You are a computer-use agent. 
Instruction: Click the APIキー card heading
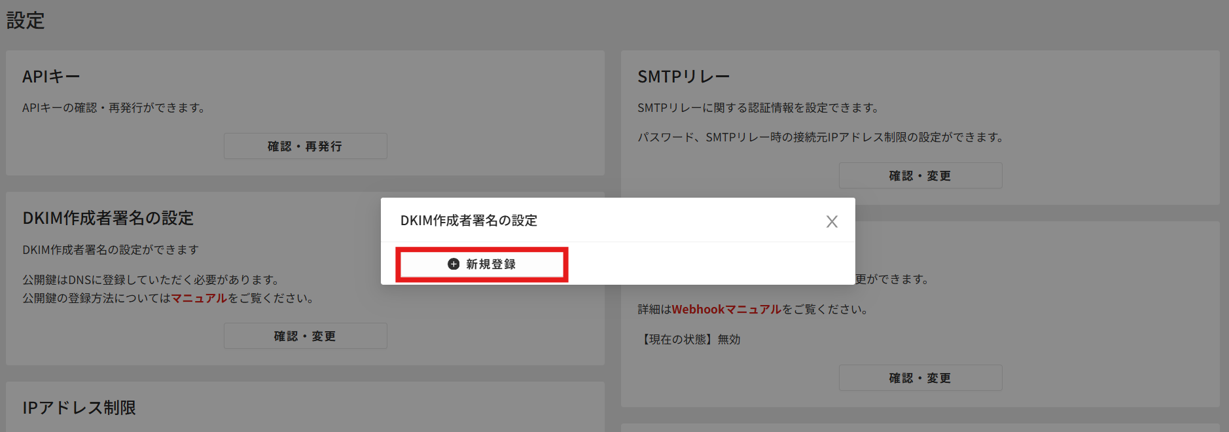pos(51,77)
